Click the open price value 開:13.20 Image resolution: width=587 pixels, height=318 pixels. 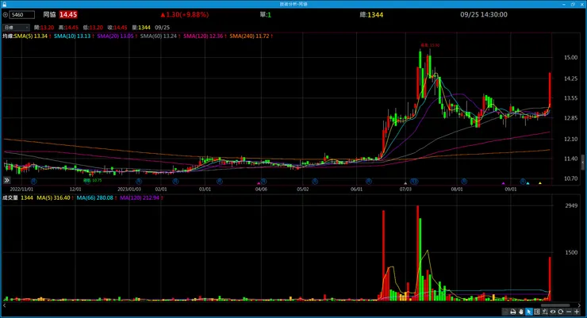[44, 27]
